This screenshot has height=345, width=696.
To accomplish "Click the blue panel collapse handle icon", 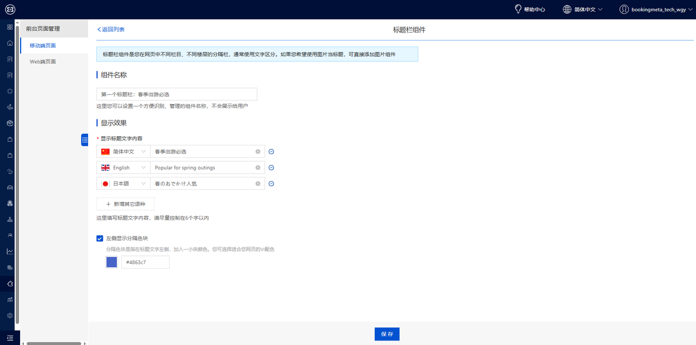I will [84, 140].
